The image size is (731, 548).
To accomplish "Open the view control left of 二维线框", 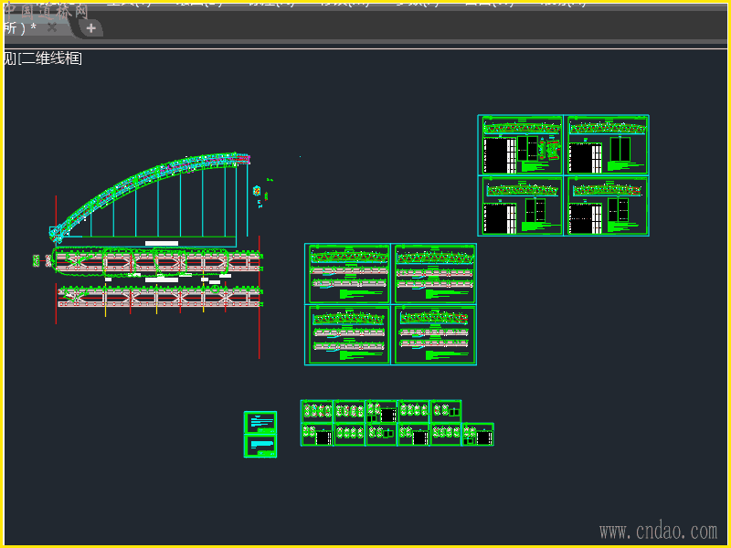I will pyautogui.click(x=9, y=58).
